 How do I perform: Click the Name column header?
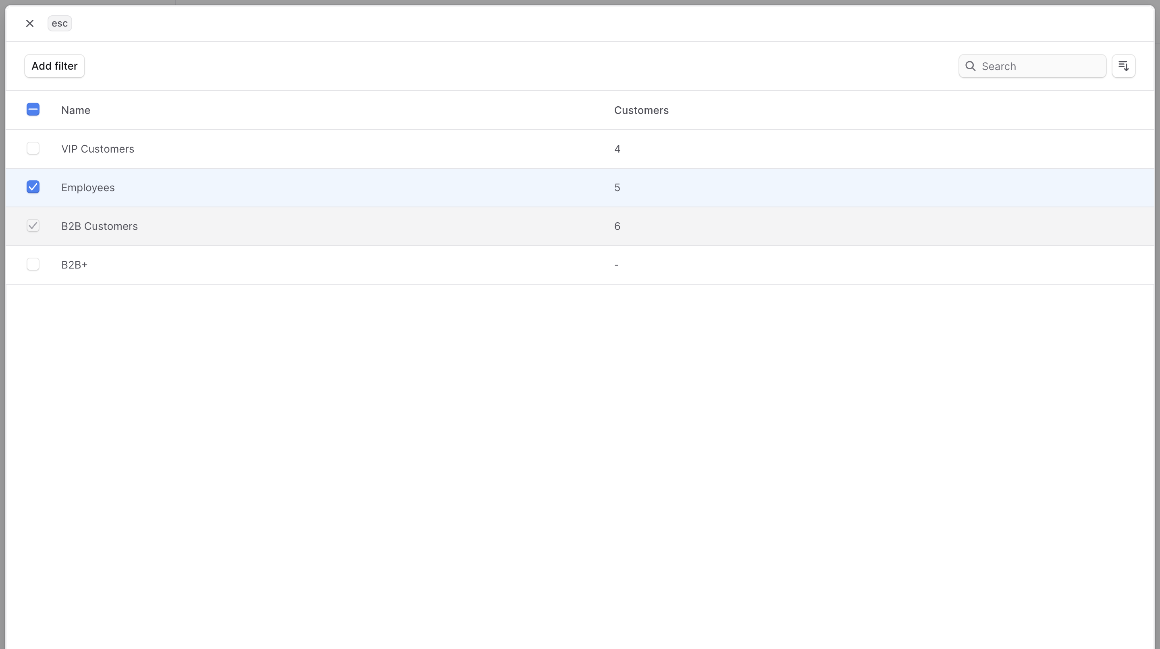click(76, 110)
